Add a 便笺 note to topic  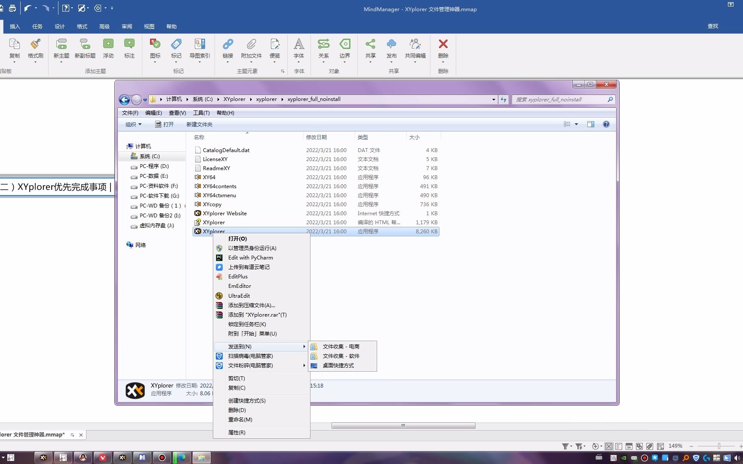(275, 44)
